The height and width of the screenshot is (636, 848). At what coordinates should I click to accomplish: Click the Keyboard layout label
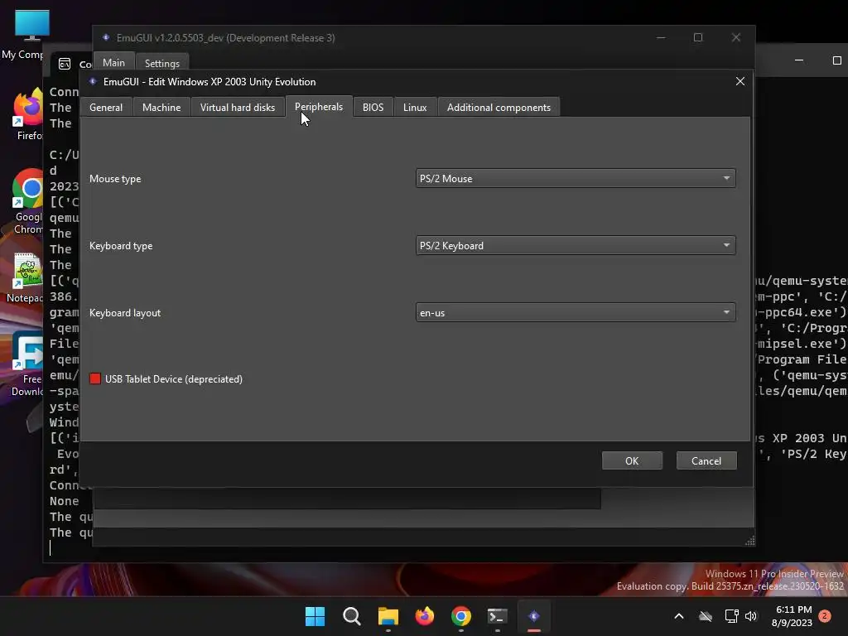pos(125,312)
